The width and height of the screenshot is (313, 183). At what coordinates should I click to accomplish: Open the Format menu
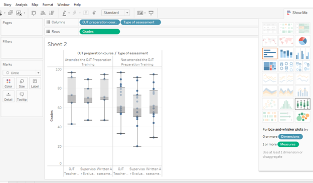click(48, 5)
